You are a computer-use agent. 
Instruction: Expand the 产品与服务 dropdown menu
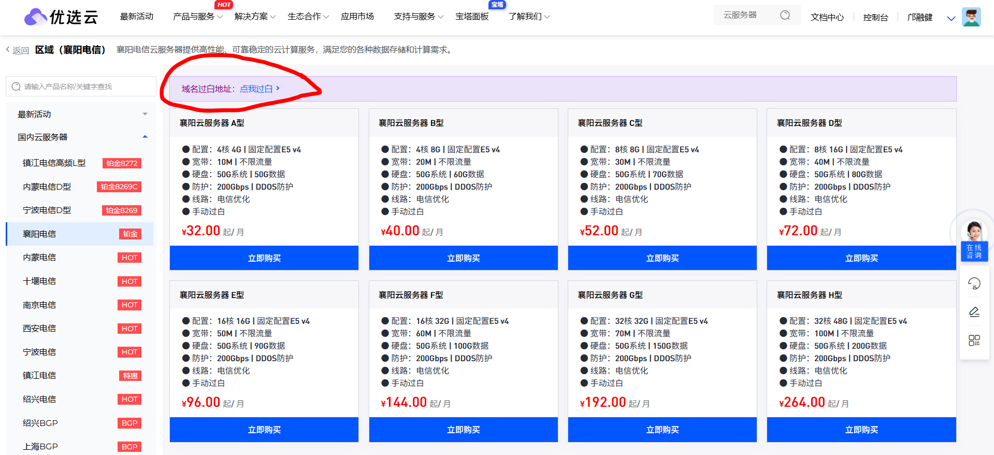[197, 17]
